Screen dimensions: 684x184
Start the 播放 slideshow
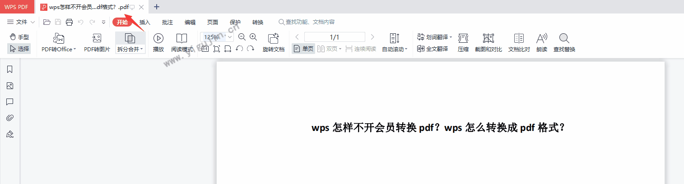[158, 43]
